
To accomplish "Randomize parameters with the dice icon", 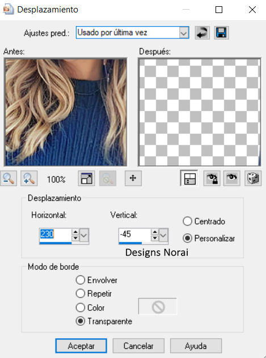I will click(x=253, y=178).
